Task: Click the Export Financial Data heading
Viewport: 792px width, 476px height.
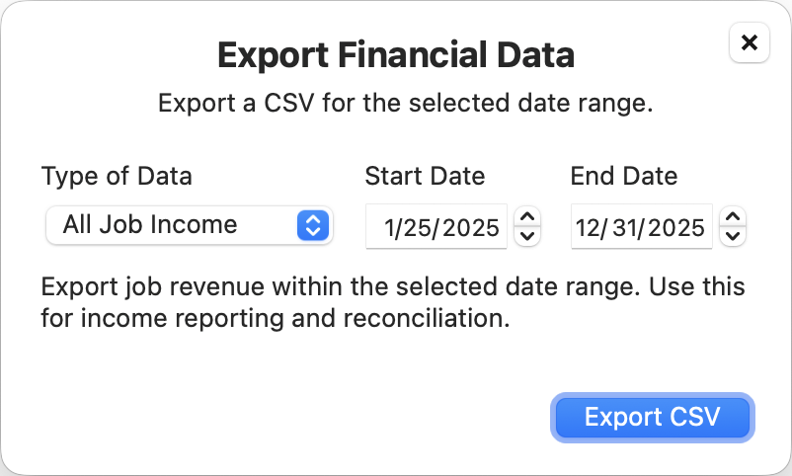Action: (395, 54)
